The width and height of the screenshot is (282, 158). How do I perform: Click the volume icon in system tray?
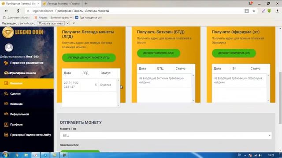[260, 155]
